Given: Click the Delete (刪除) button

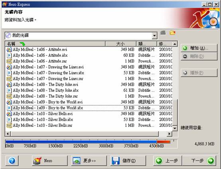Looking at the screenshot, I should coord(199,57).
